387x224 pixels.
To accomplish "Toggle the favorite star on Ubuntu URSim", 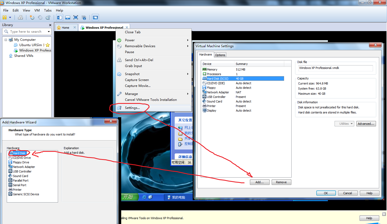I will coord(48,45).
